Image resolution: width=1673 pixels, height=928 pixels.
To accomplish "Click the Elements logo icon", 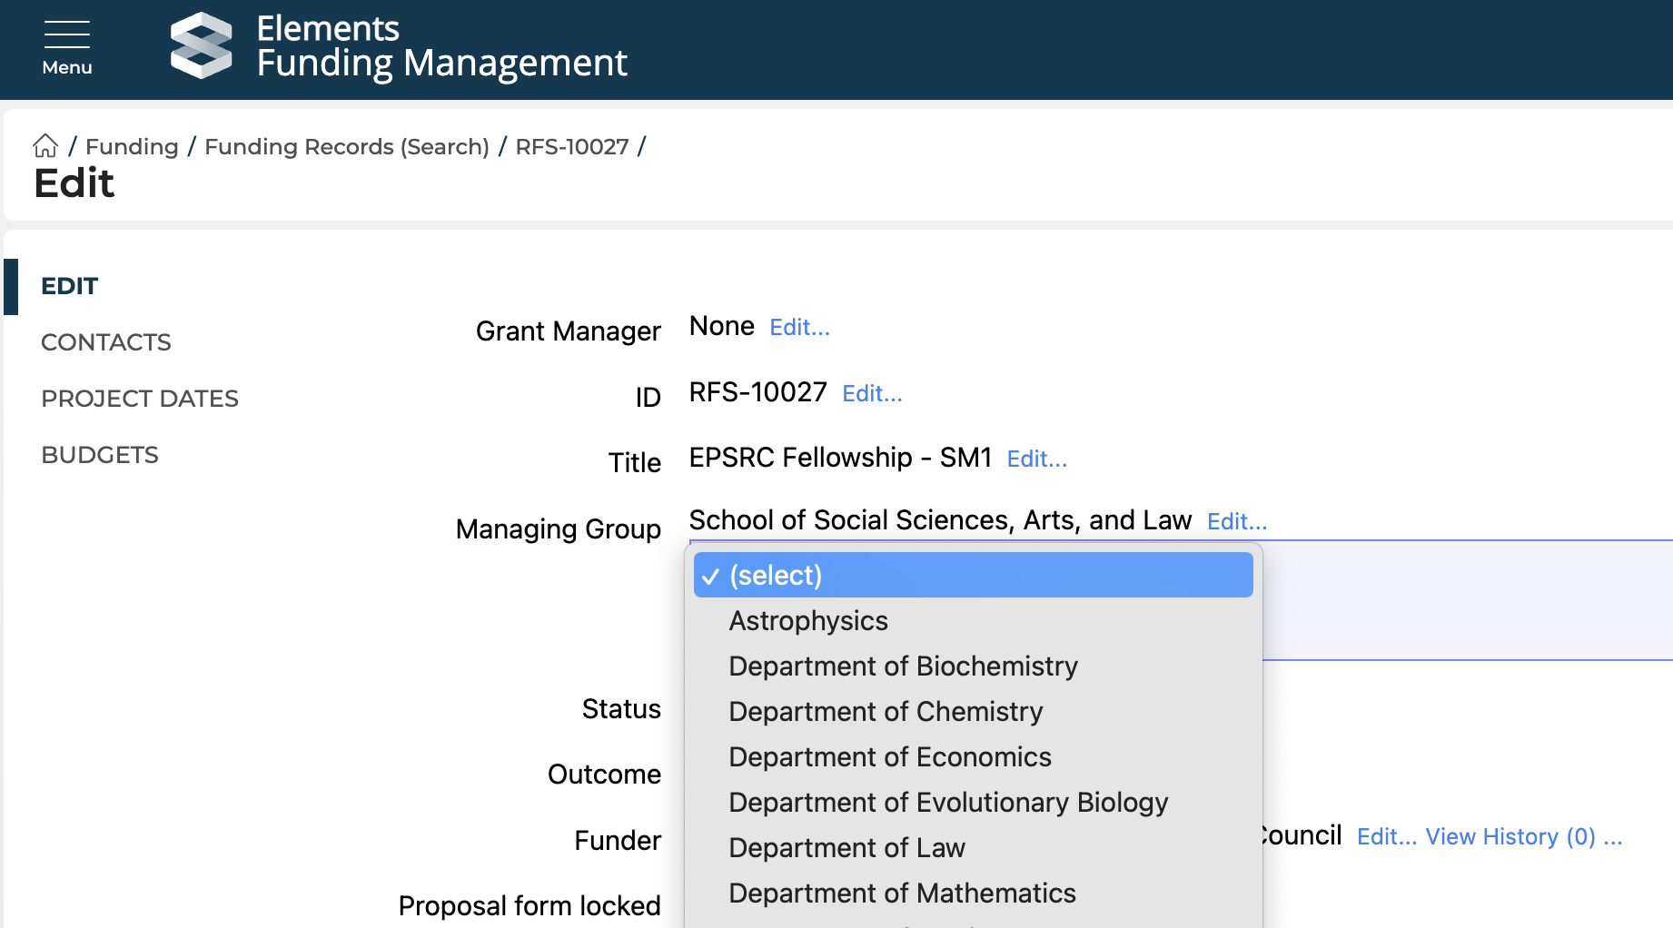I will [201, 45].
